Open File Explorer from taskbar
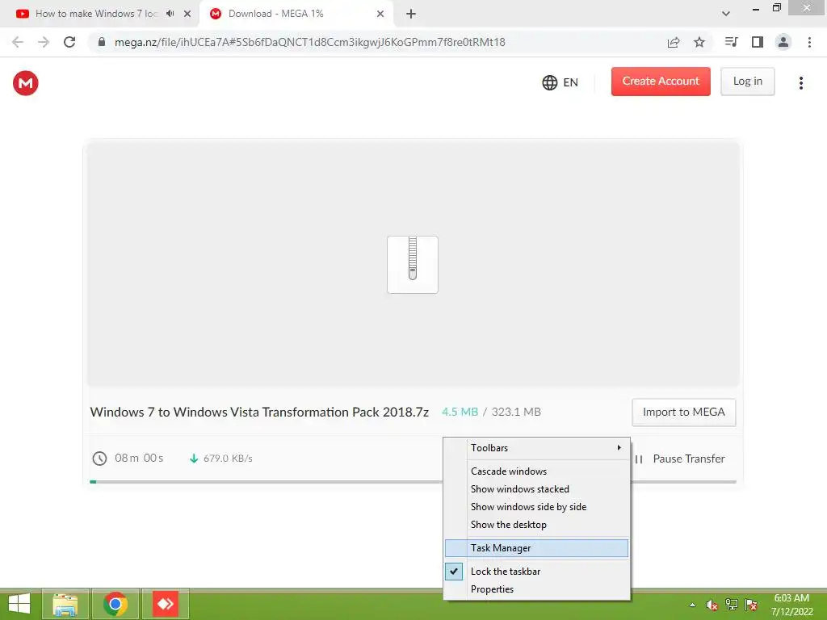Screen dimensions: 827x620 (65, 604)
